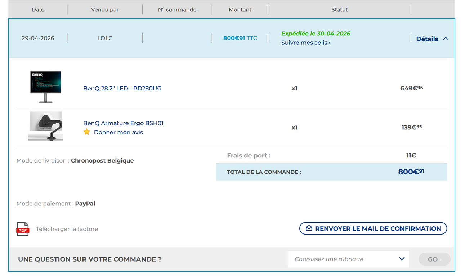Click the order total 800€91 in summary
The image size is (461, 276).
pyautogui.click(x=411, y=172)
